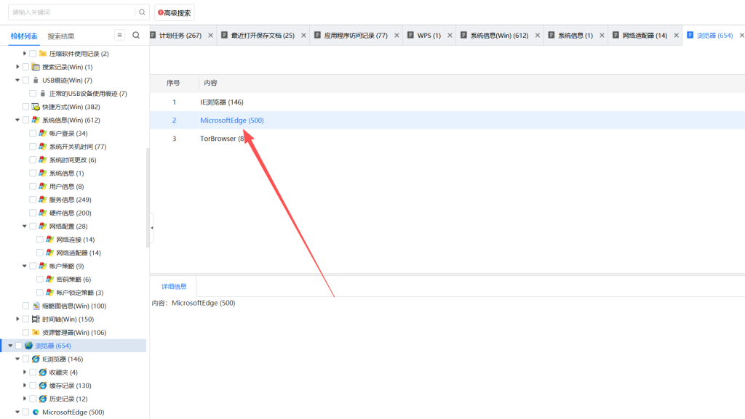Click the IE浏览器 icon in the tree

coord(36,359)
